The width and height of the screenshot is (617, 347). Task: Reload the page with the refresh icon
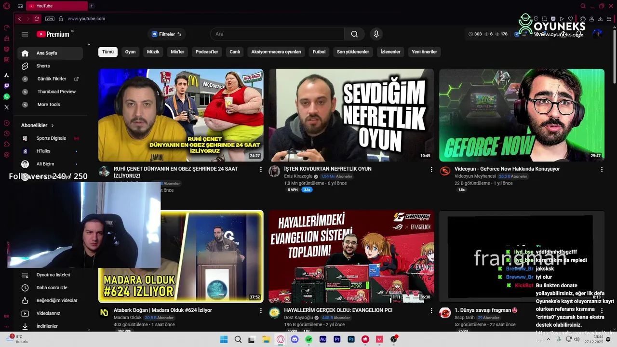(37, 19)
